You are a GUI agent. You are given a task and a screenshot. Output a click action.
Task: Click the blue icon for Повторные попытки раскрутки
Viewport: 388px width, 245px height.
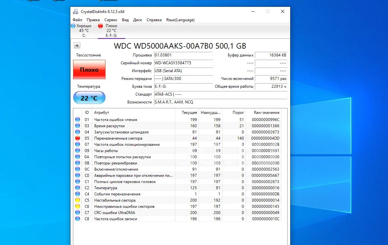[78, 157]
